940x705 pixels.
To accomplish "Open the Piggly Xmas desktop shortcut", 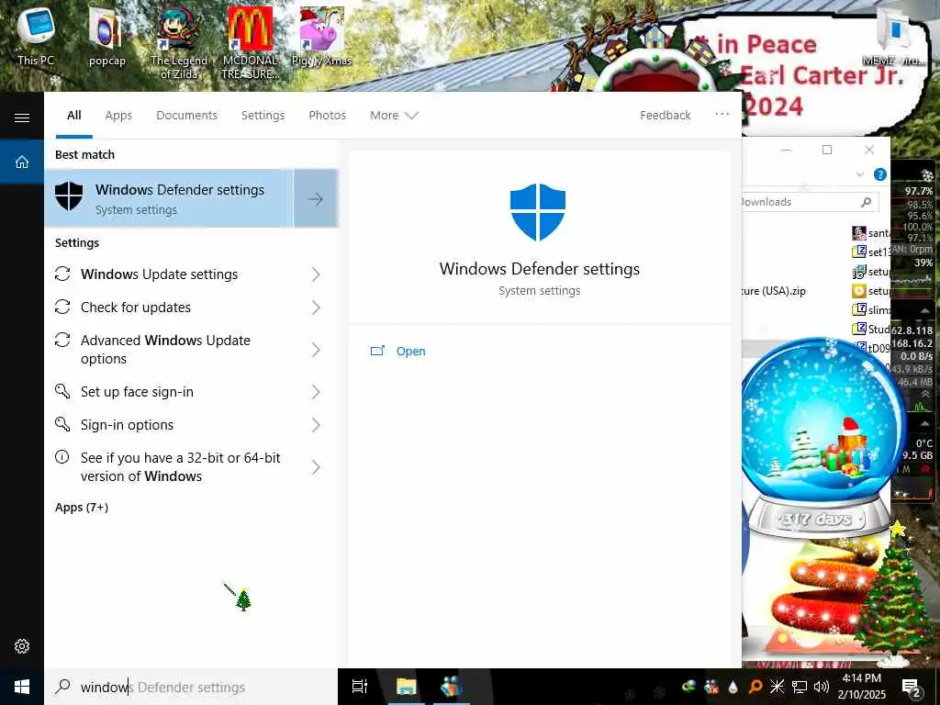I will point(321,37).
